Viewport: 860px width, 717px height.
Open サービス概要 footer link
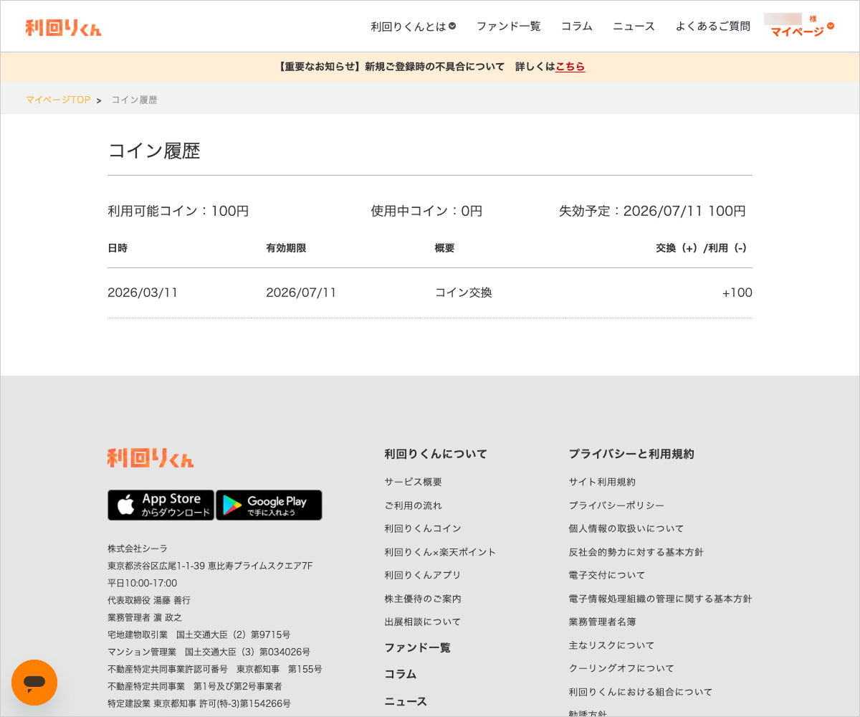tap(413, 482)
